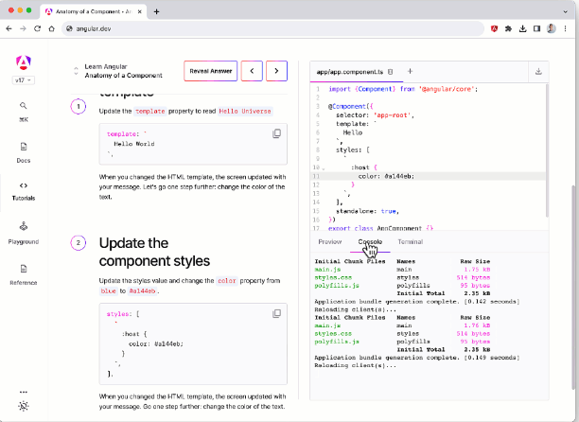
Task: Go to the previous tutorial step
Action: 252,71
